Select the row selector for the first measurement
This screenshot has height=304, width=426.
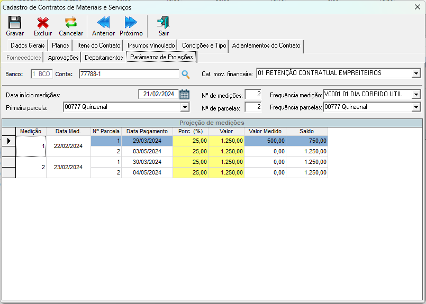click(8, 141)
